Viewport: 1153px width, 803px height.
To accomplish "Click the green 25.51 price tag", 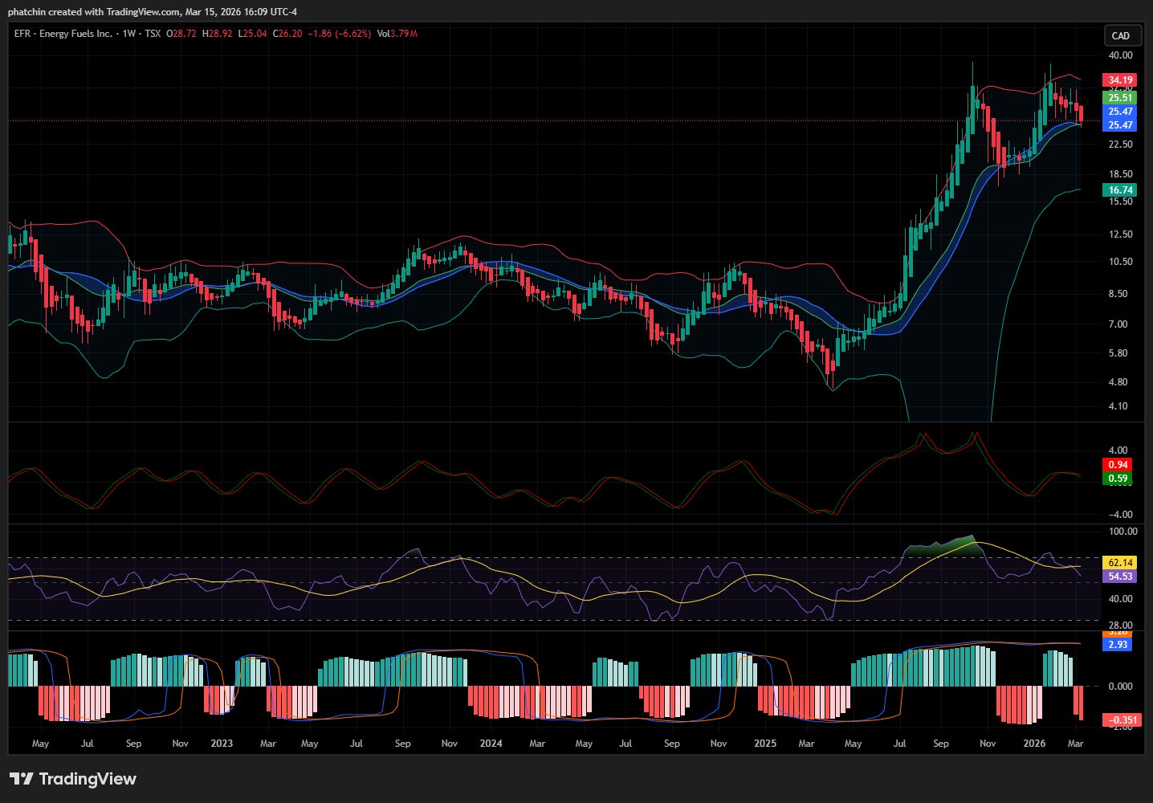I will click(1120, 98).
